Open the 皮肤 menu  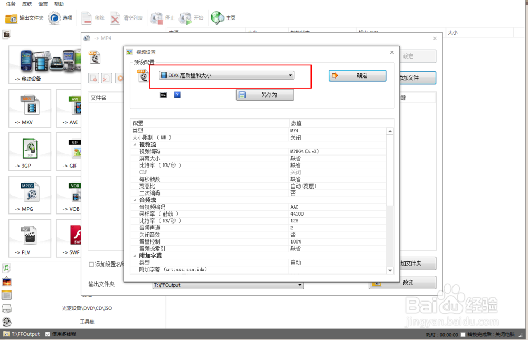tap(27, 4)
